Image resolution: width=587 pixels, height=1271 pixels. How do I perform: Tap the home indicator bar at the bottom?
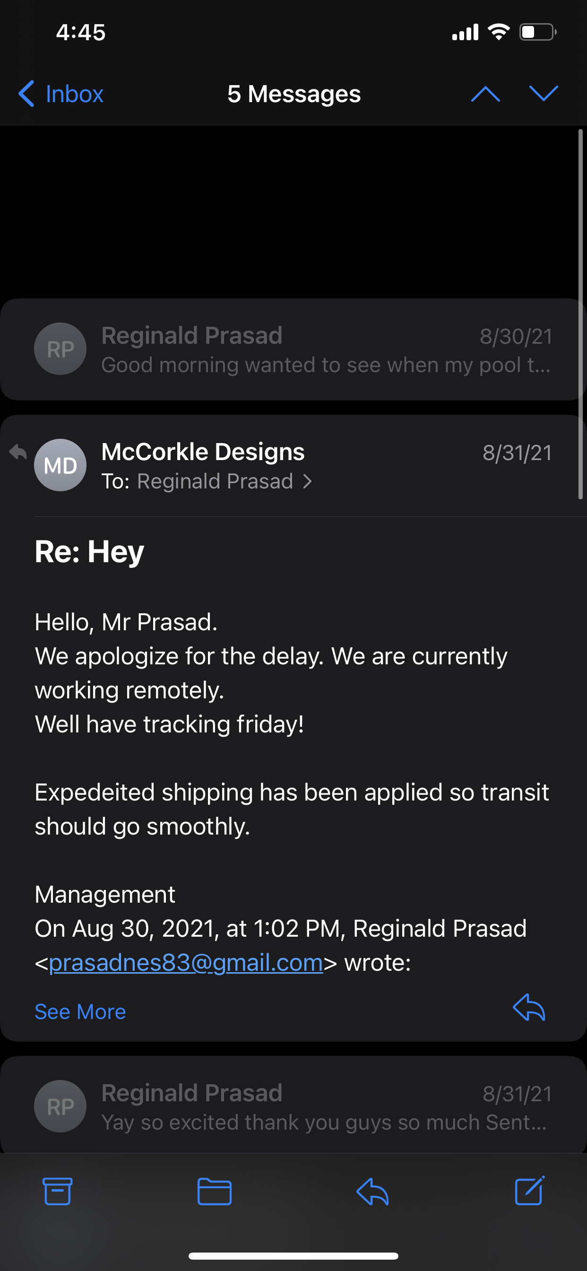(x=293, y=1256)
